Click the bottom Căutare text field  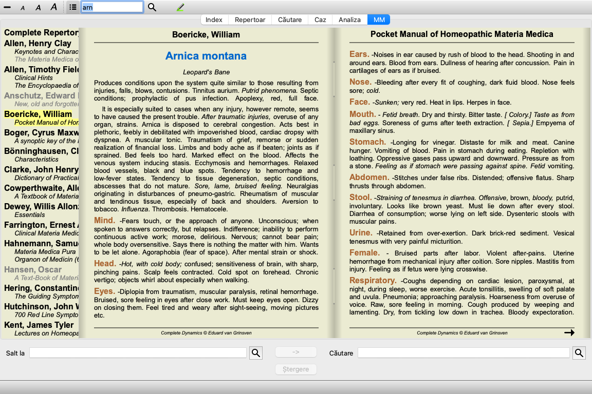(464, 353)
